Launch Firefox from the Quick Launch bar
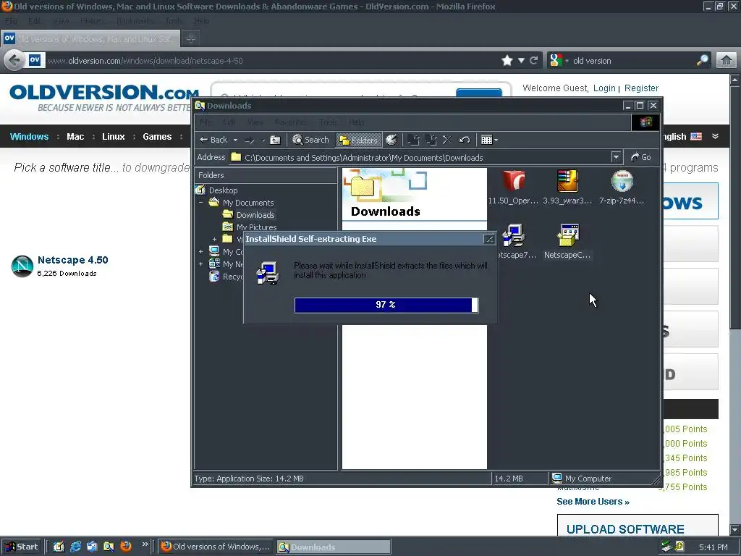Screen dimensions: 741x556 [126, 547]
